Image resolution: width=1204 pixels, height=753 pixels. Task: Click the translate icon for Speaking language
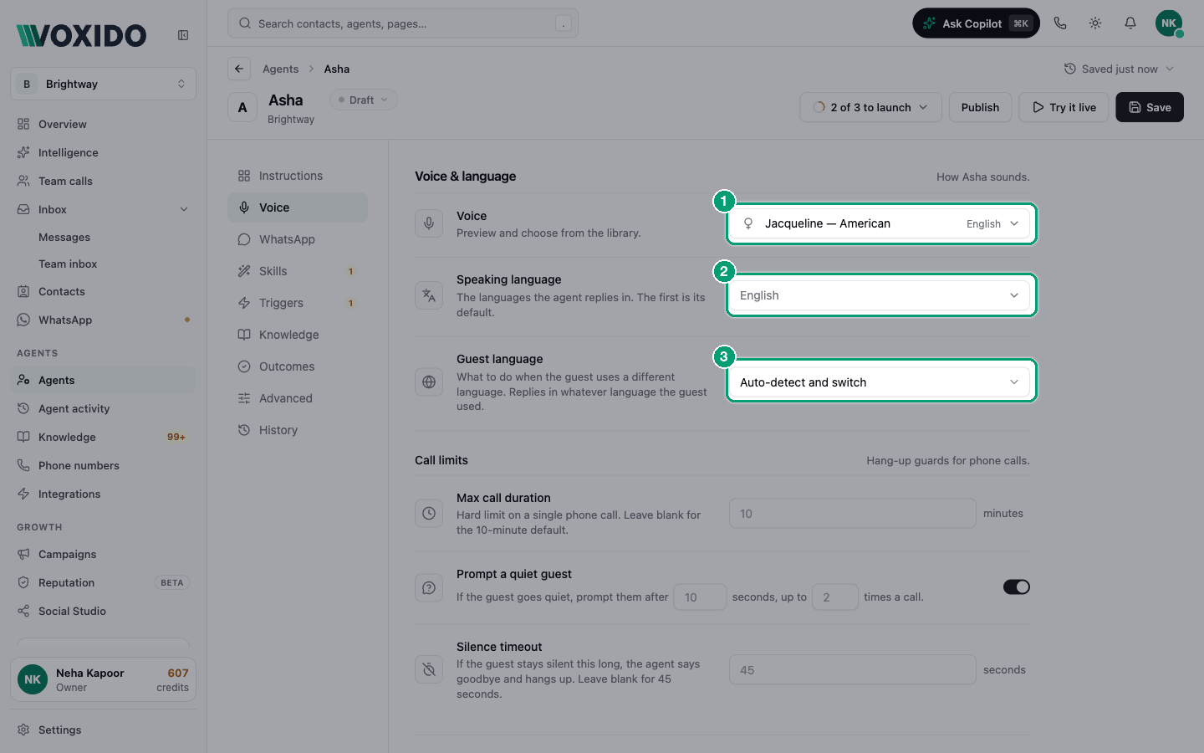pyautogui.click(x=429, y=295)
